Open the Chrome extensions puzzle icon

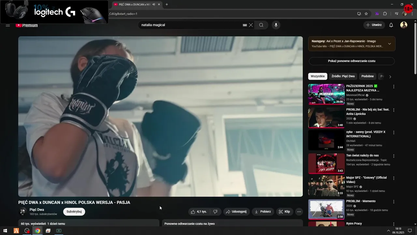[x=385, y=14]
